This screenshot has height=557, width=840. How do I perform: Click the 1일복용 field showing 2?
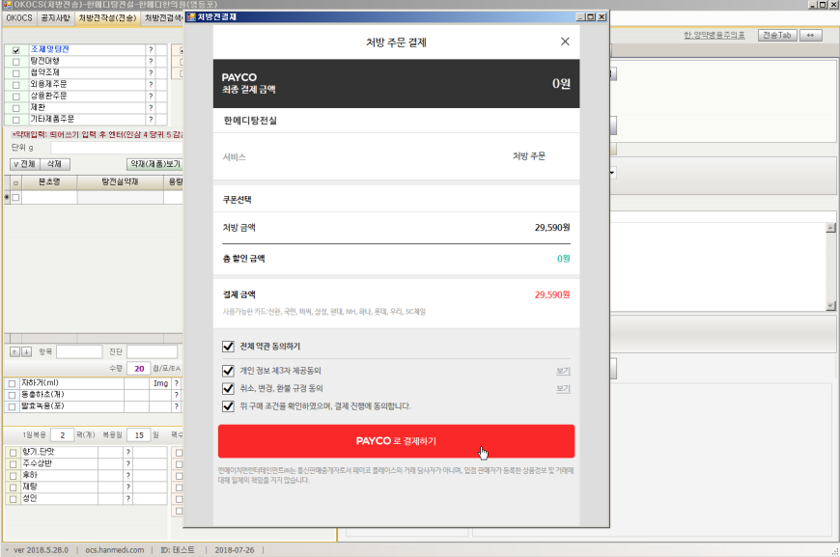tap(62, 435)
